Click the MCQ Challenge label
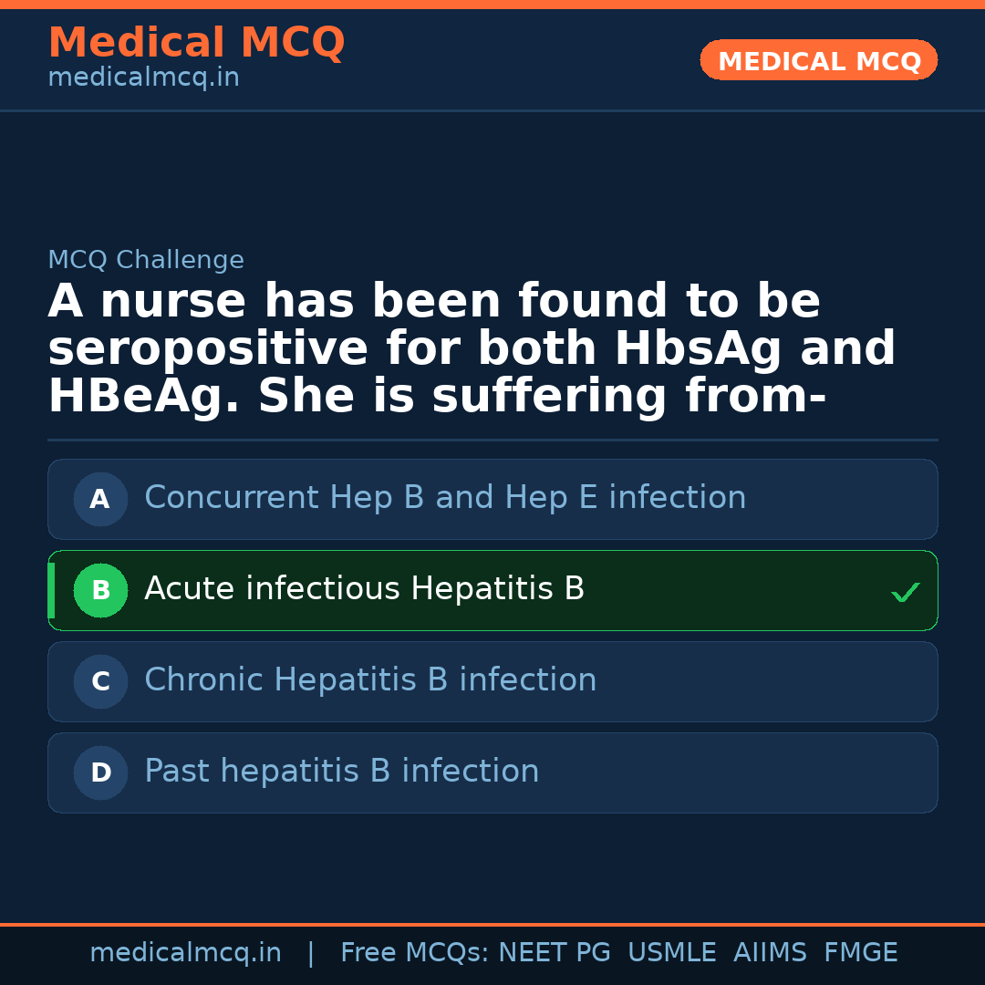Viewport: 985px width, 985px height. pos(146,260)
